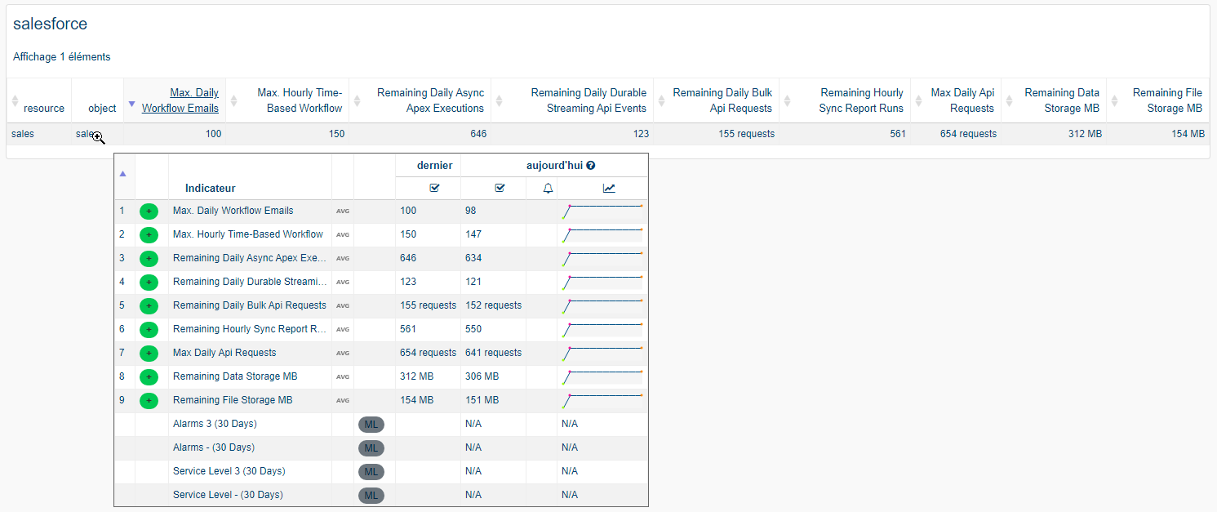The width and height of the screenshot is (1217, 512).
Task: Click the Max Daily Api Requests column header
Action: (962, 100)
